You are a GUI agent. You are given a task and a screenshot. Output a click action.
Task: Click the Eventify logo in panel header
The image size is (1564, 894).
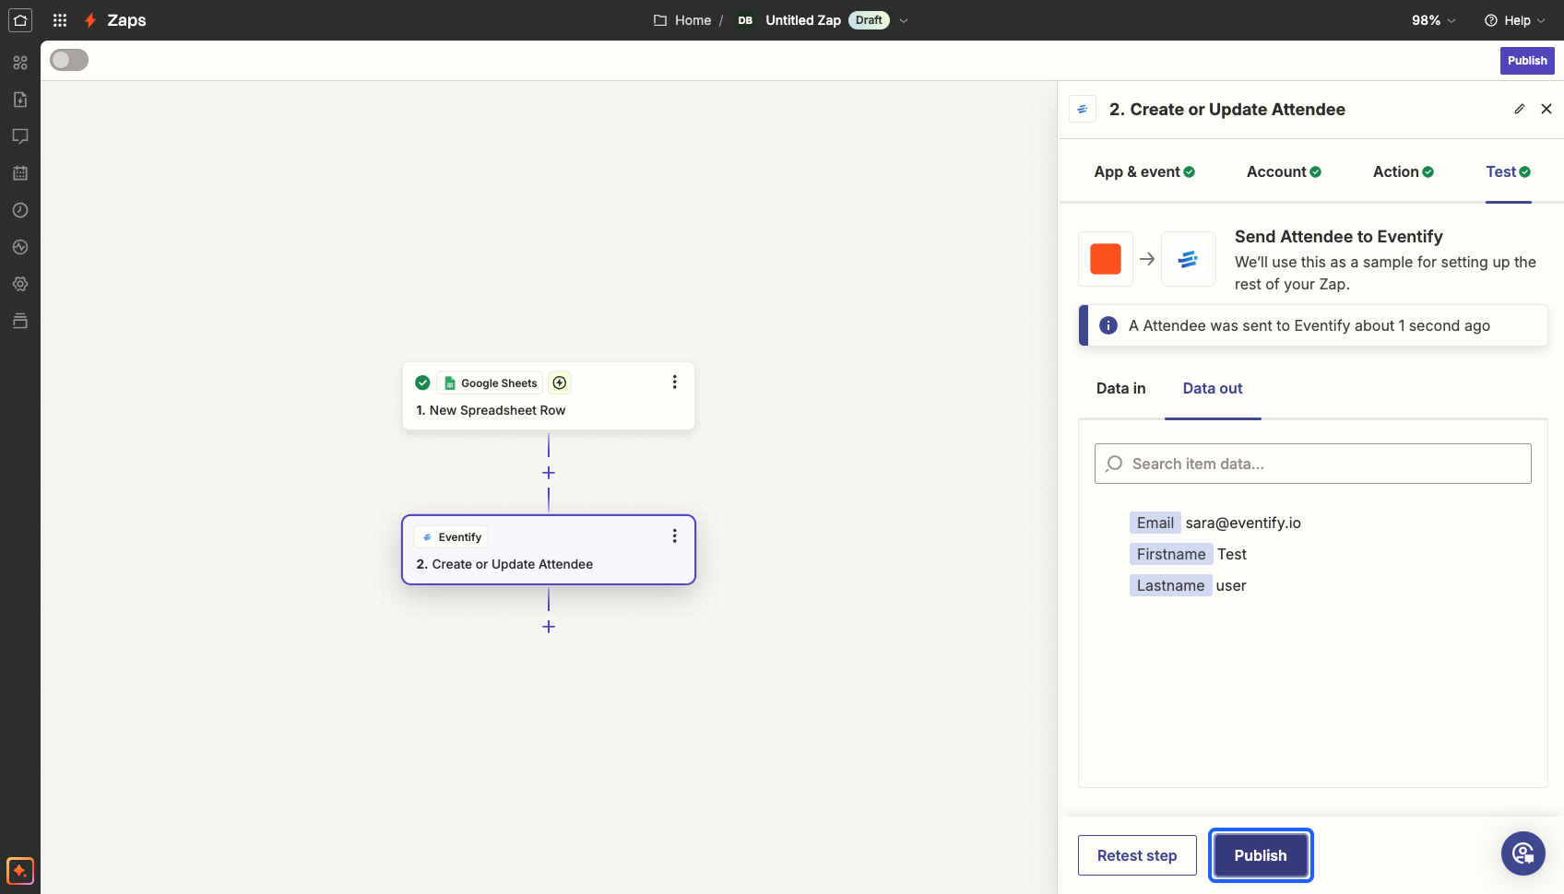tap(1083, 109)
